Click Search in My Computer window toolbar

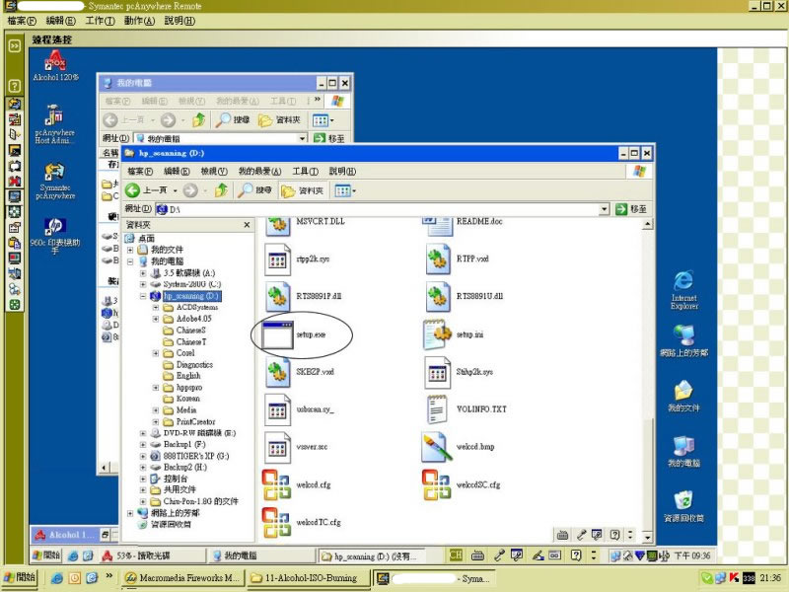pyautogui.click(x=233, y=119)
